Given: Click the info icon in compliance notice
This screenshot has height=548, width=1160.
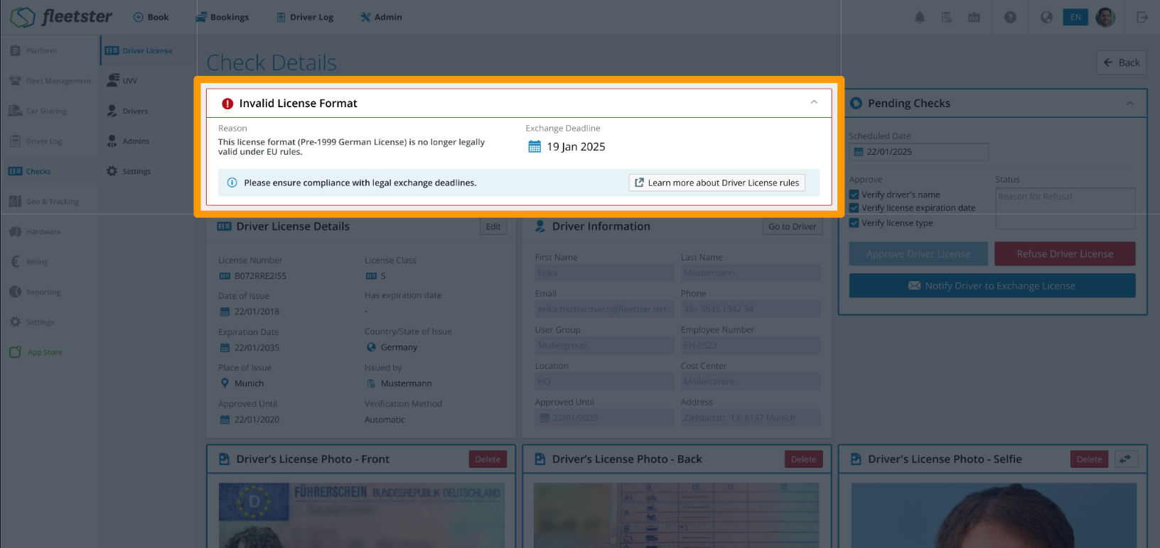Looking at the screenshot, I should pos(232,182).
